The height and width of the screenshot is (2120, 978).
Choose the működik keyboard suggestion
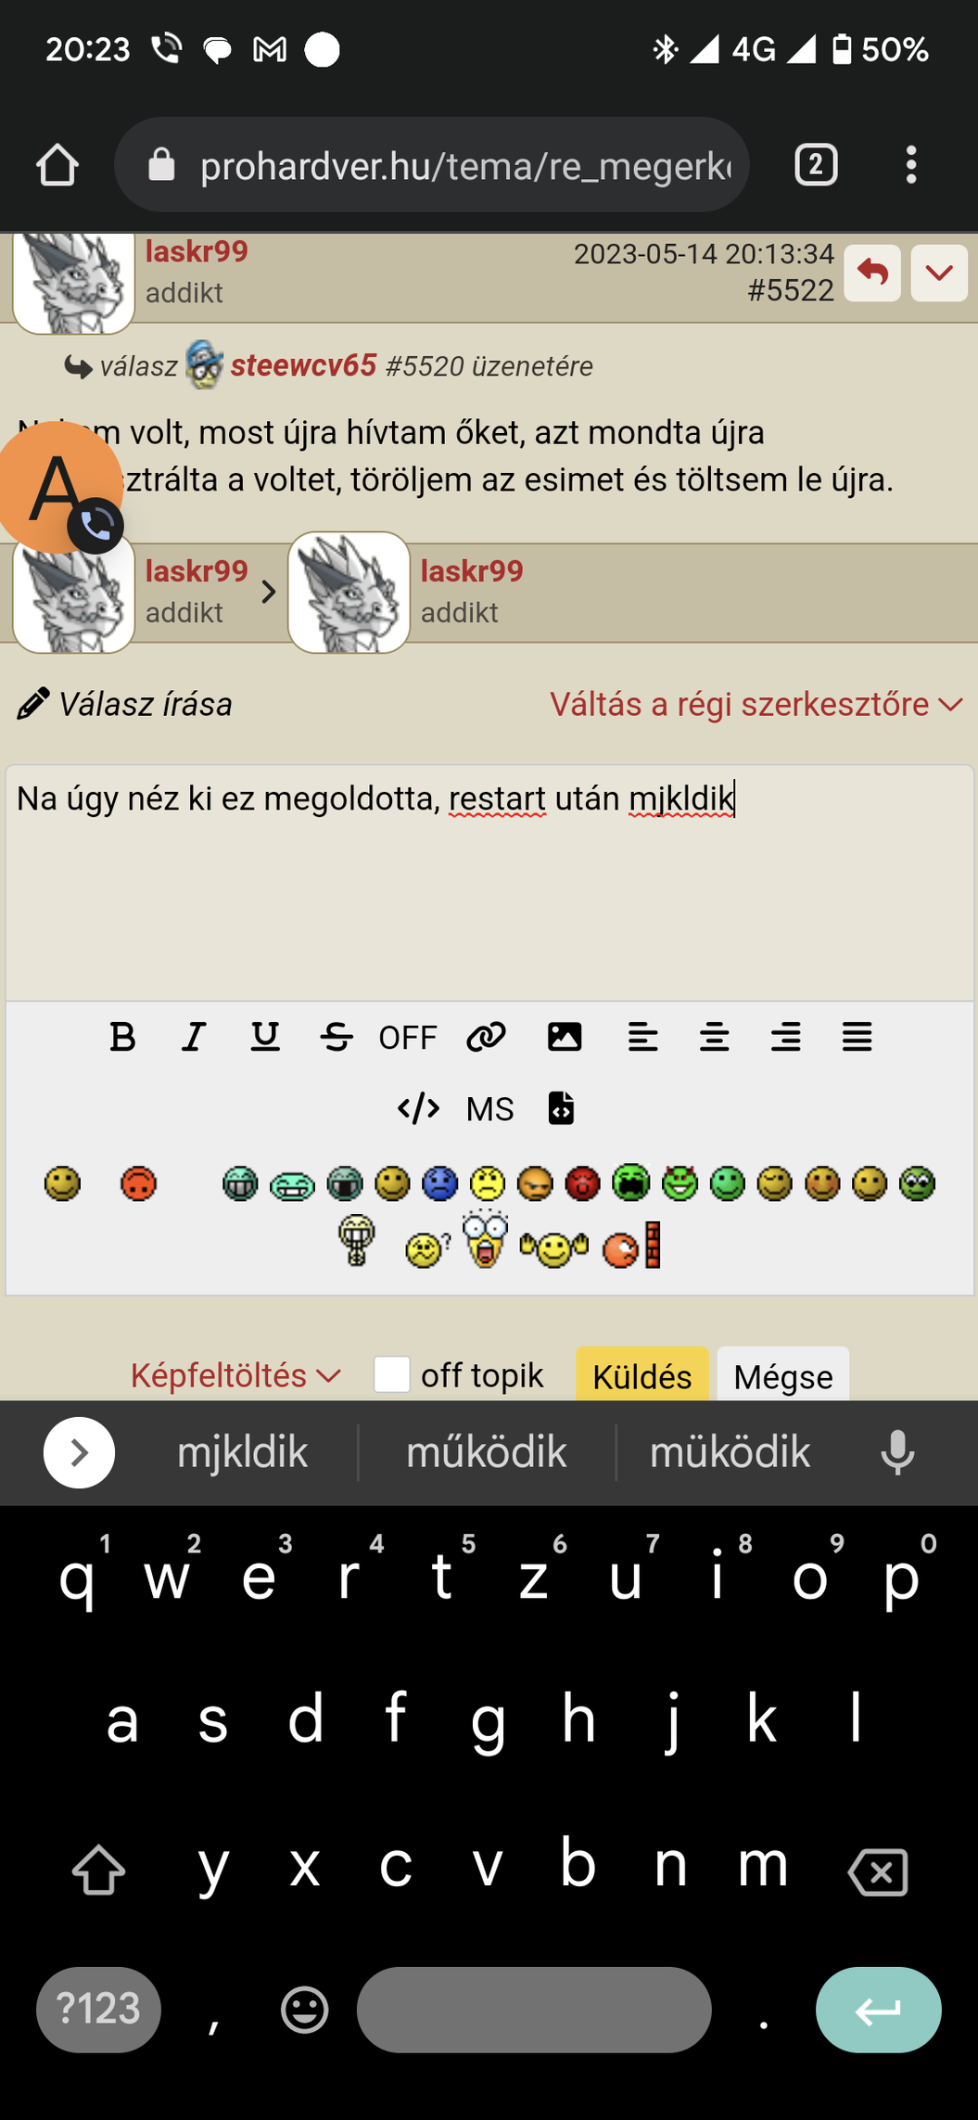point(487,1452)
